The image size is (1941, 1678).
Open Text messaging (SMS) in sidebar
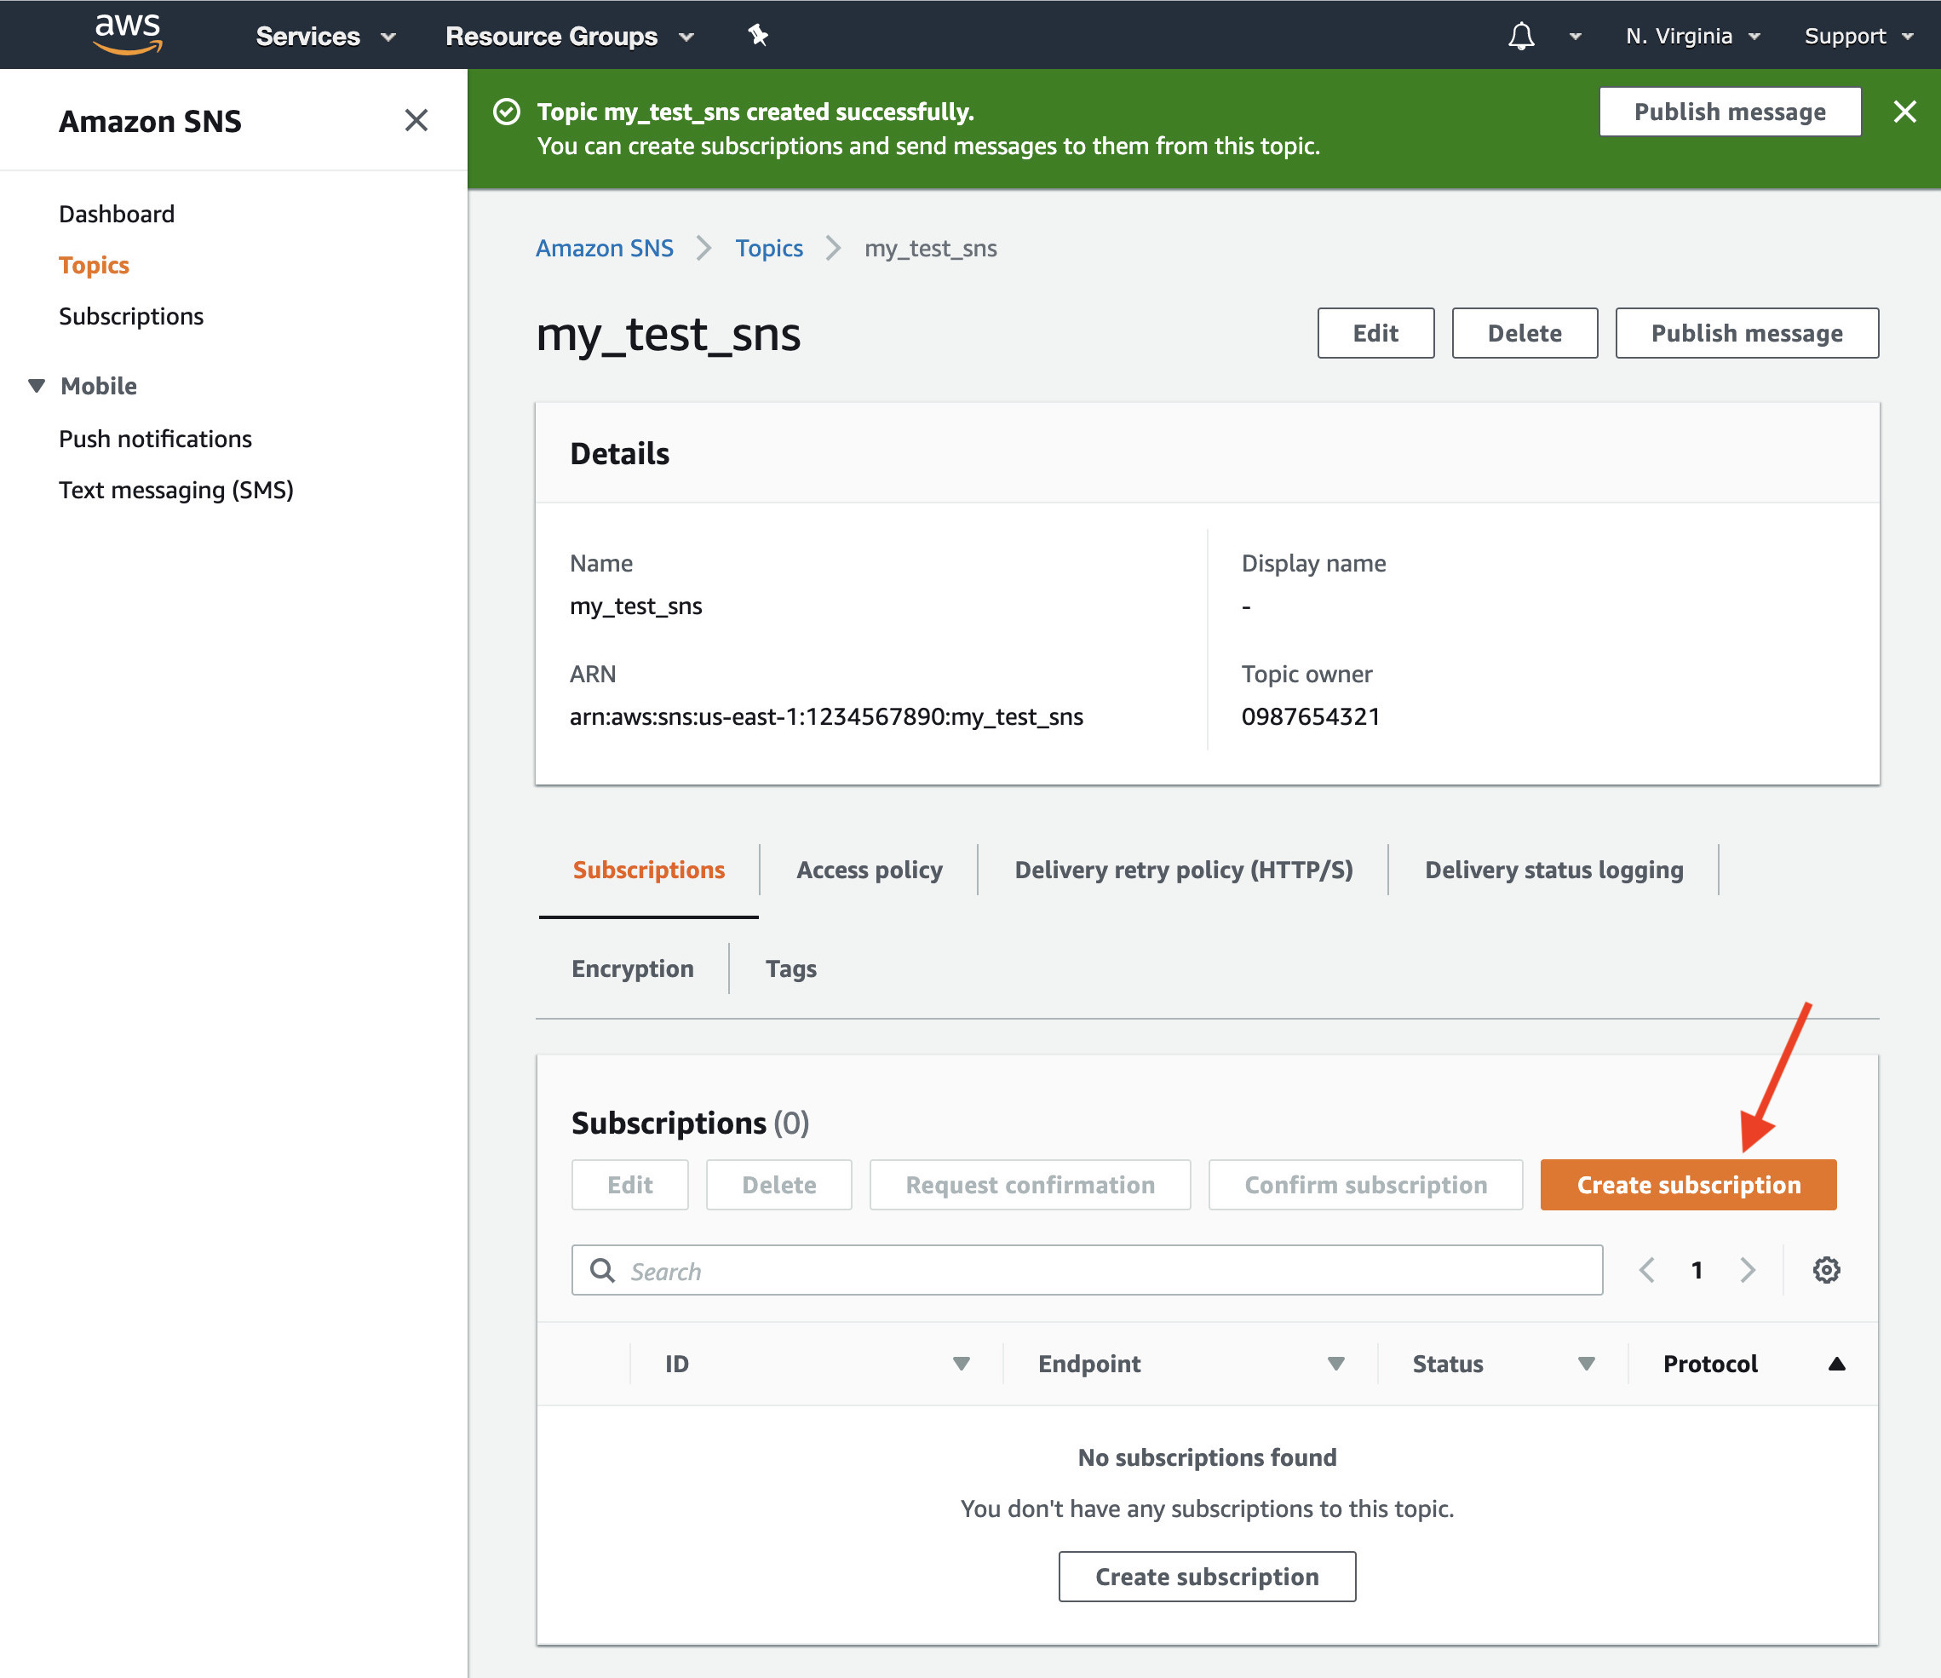point(176,490)
